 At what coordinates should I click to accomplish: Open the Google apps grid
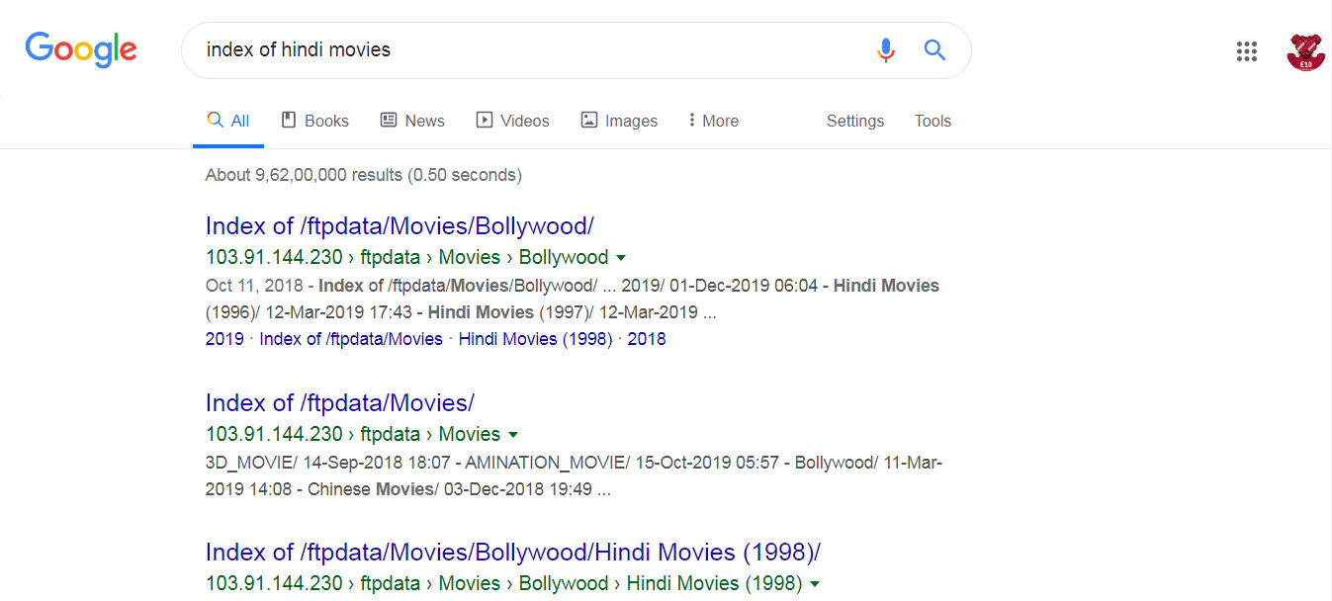(x=1246, y=51)
